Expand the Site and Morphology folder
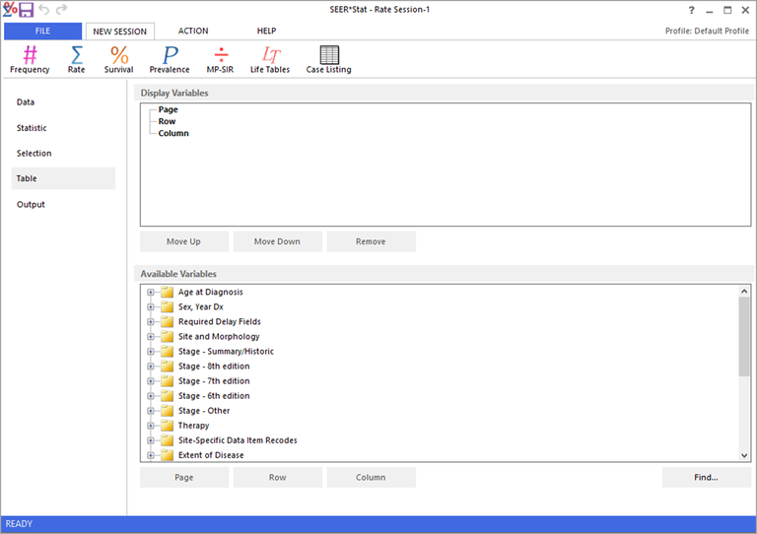The image size is (757, 534). (151, 337)
